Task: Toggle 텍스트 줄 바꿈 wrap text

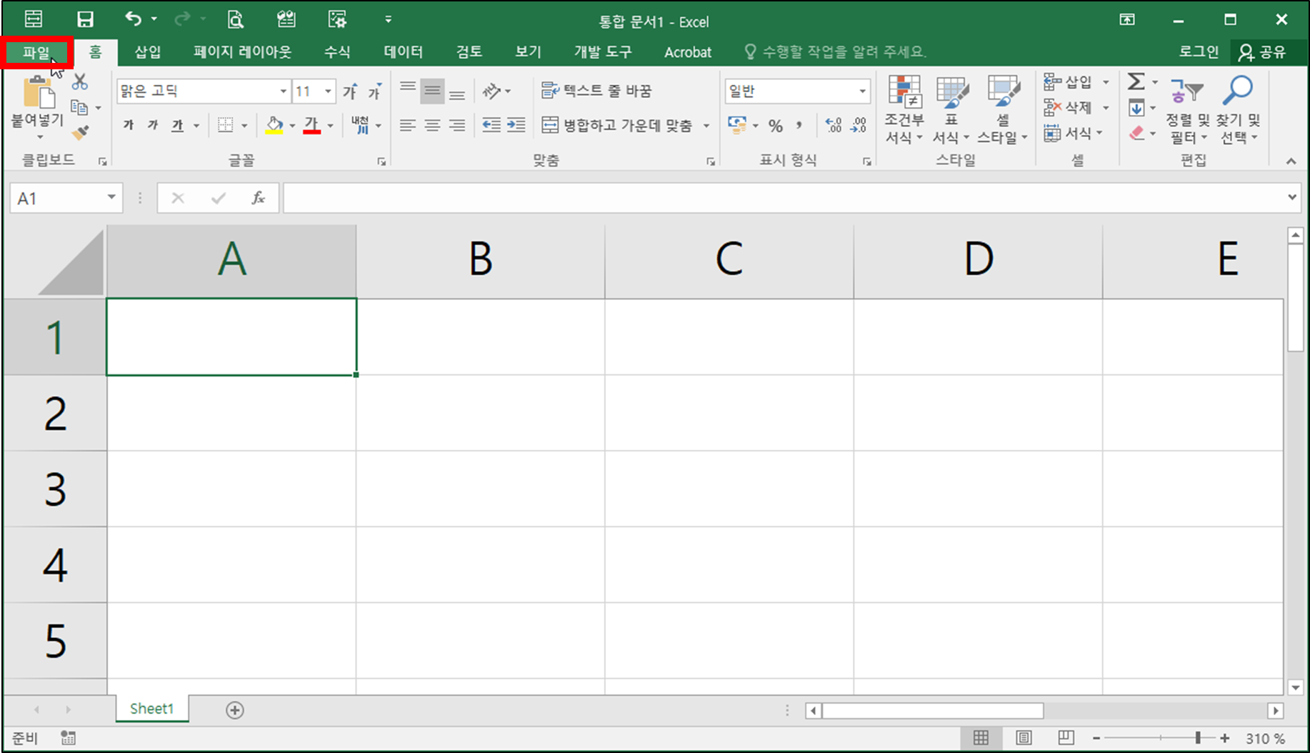Action: [x=596, y=91]
